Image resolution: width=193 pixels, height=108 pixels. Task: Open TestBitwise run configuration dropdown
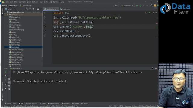(x=127, y=5)
